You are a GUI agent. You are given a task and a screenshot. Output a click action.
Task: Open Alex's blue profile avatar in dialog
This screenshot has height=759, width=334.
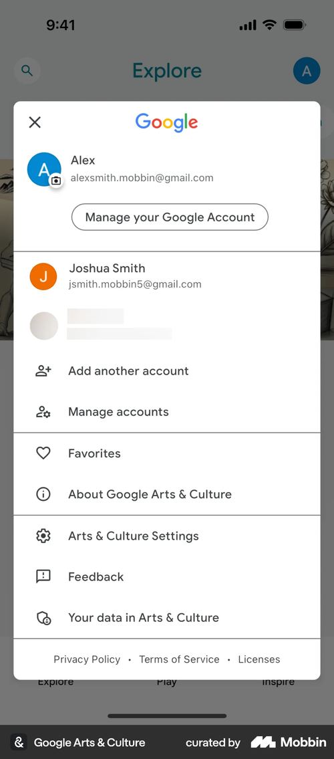pos(44,169)
